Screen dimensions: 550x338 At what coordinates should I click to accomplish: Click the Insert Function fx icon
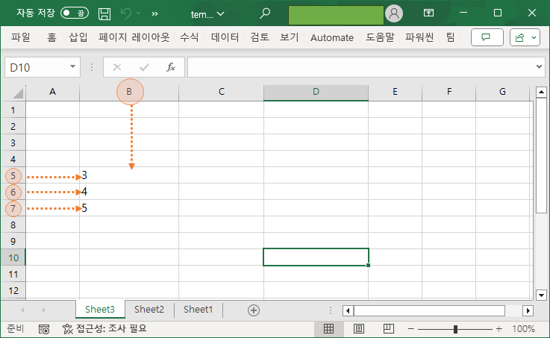click(170, 67)
